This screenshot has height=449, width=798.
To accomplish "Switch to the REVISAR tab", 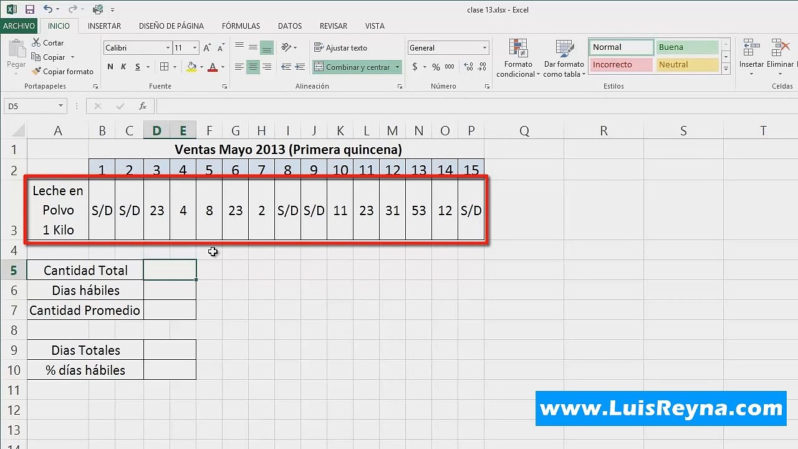I will [334, 26].
